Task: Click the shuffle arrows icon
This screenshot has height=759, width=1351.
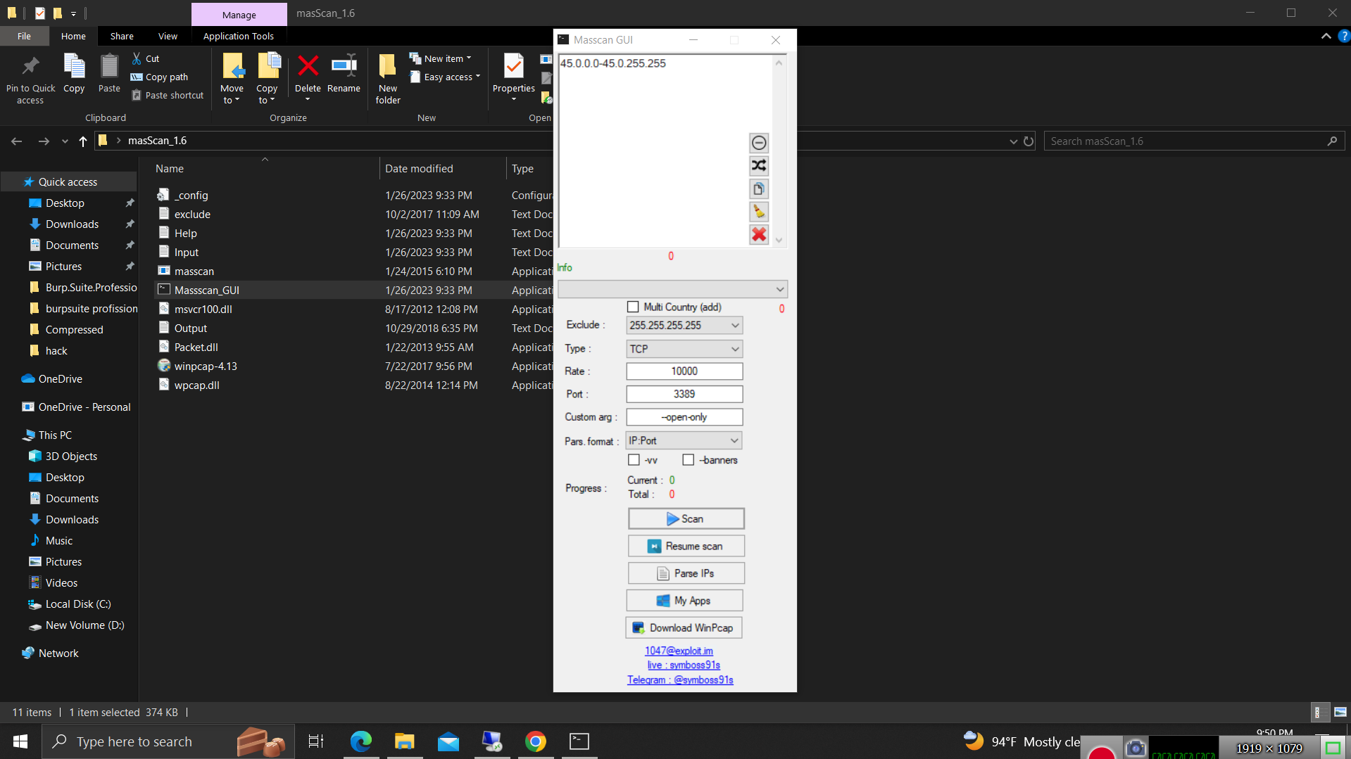Action: coord(758,166)
